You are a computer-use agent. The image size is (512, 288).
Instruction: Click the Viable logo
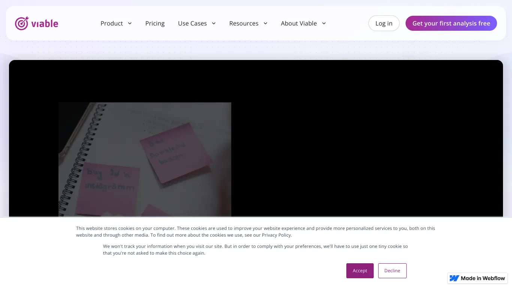coord(36,23)
